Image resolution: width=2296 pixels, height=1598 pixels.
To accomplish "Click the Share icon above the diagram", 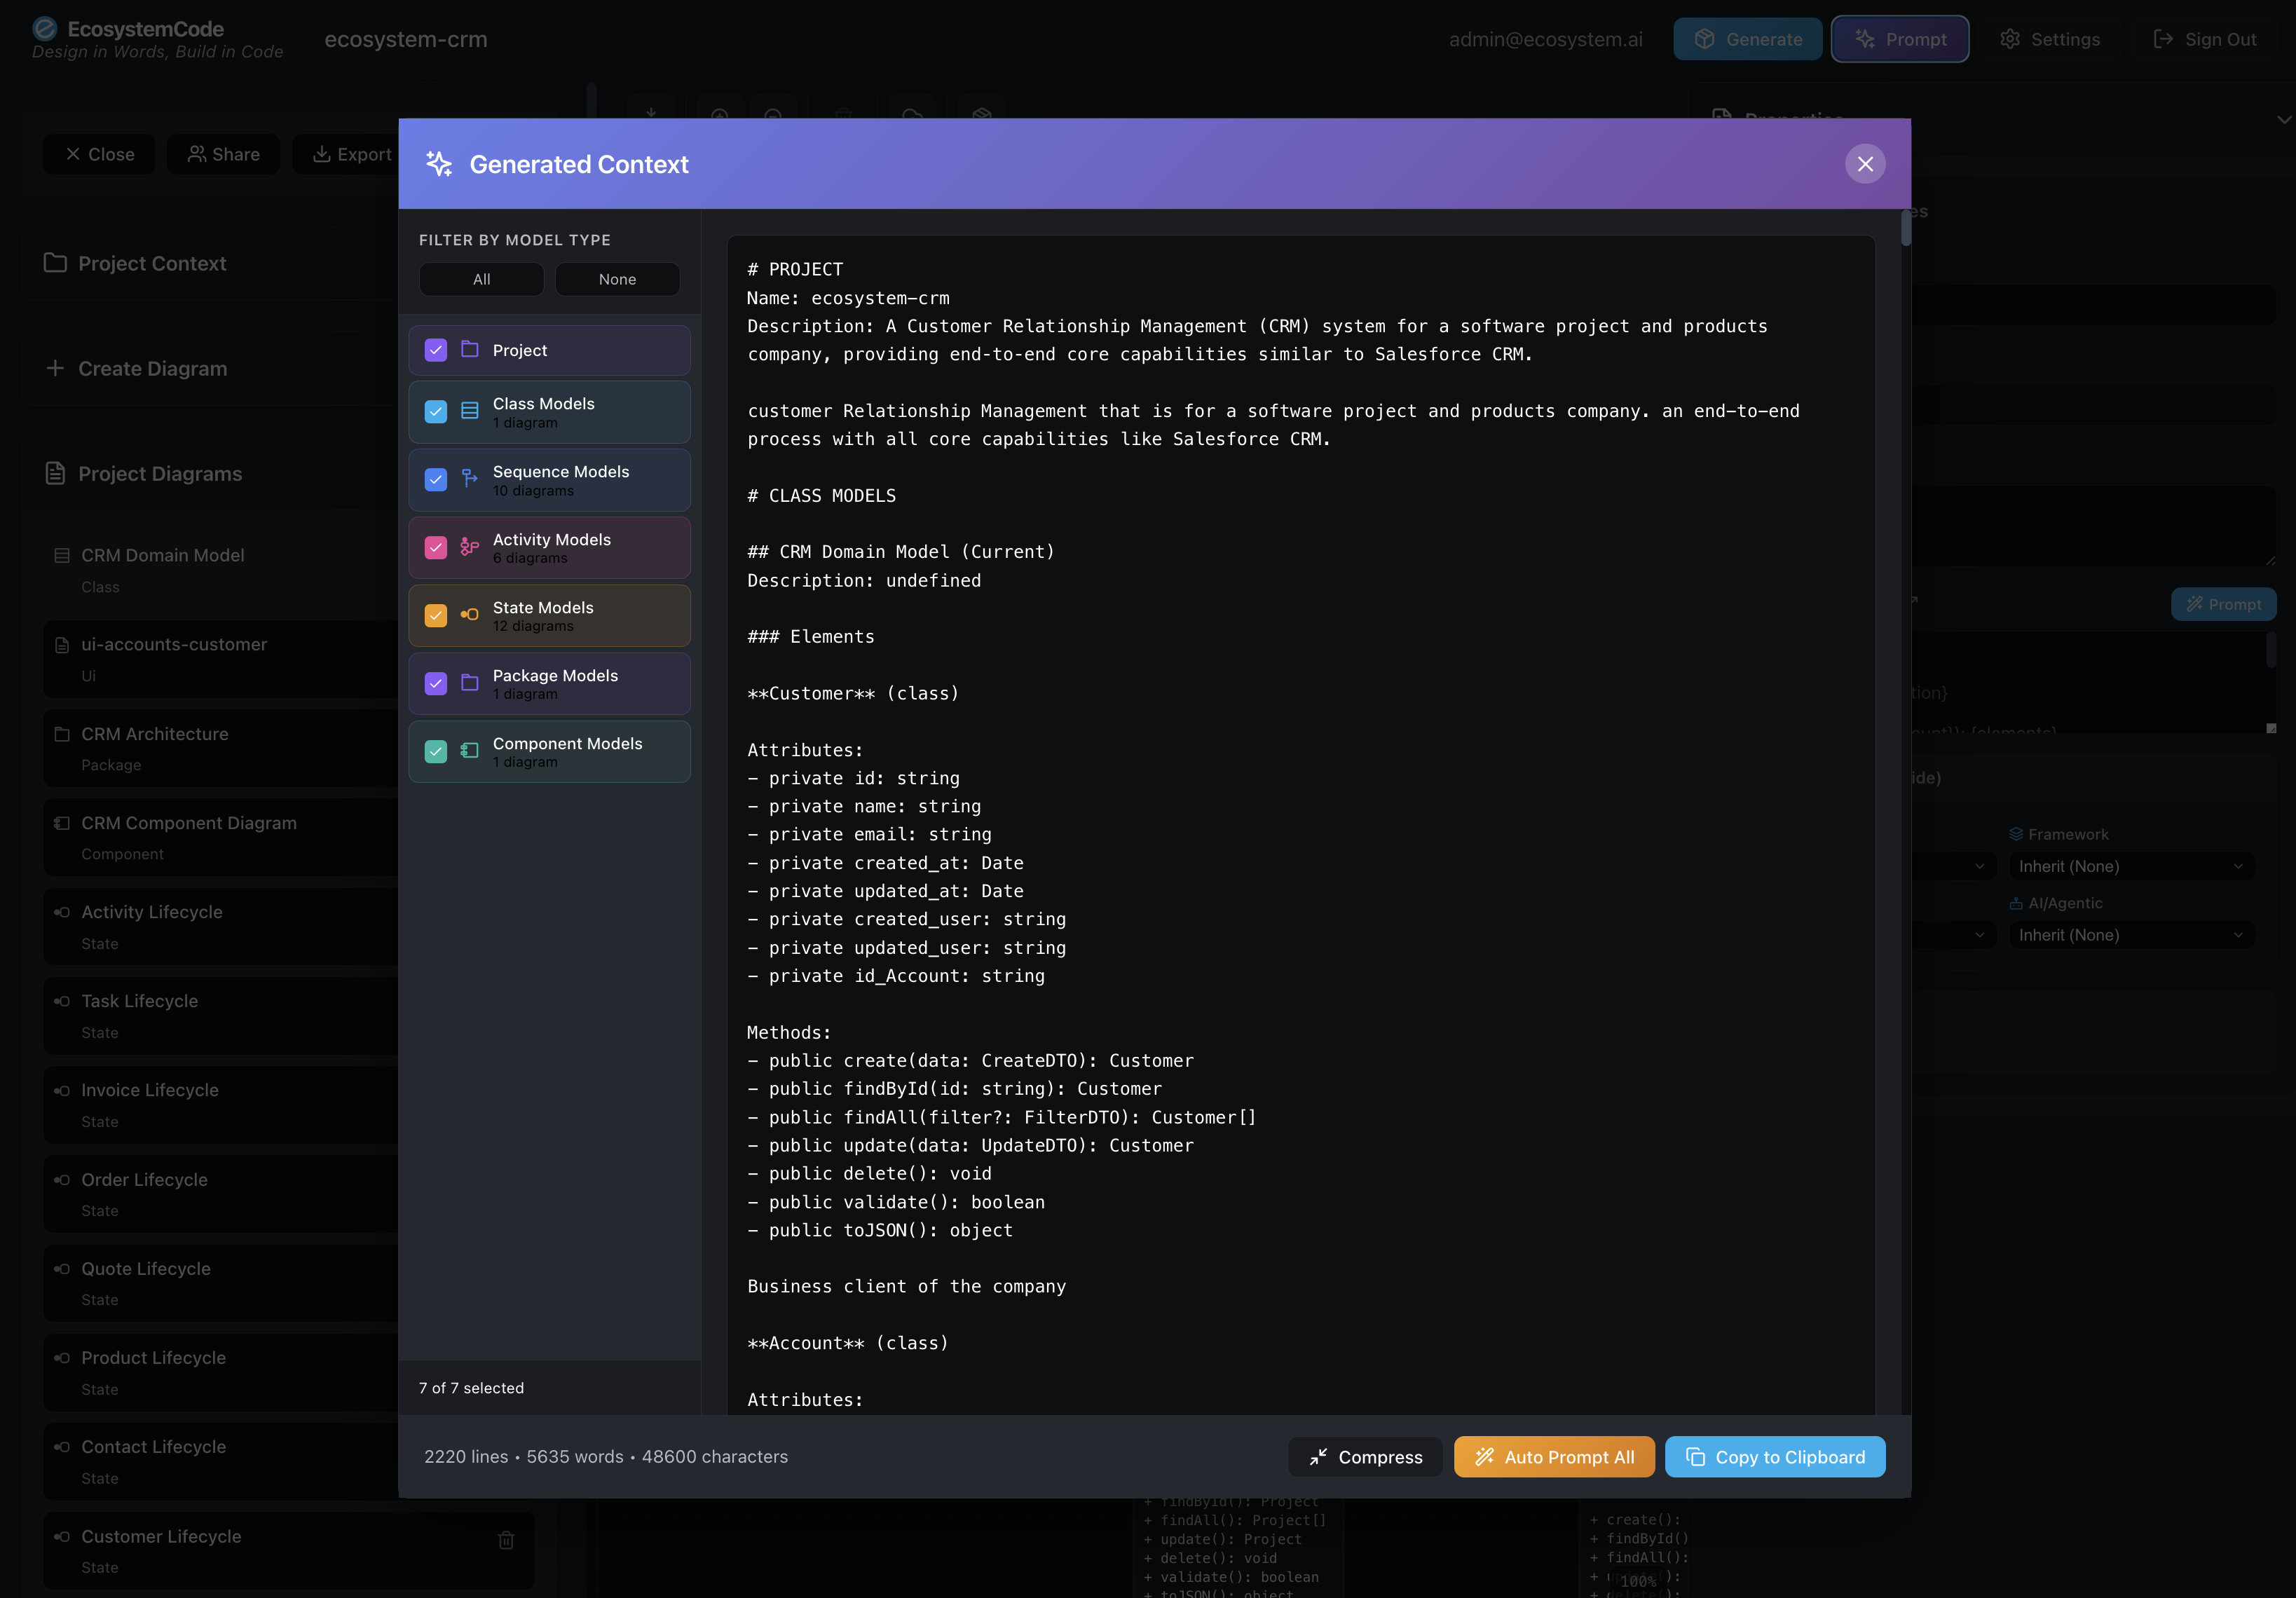I will click(197, 154).
